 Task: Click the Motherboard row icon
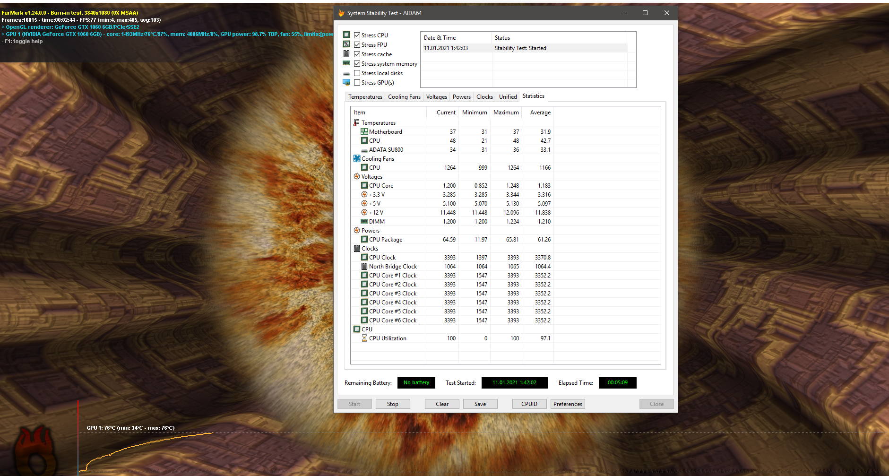click(x=364, y=131)
